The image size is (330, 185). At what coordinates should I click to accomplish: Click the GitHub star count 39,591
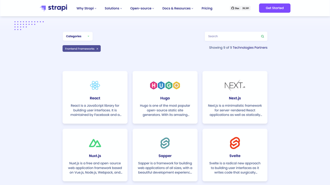click(x=246, y=8)
